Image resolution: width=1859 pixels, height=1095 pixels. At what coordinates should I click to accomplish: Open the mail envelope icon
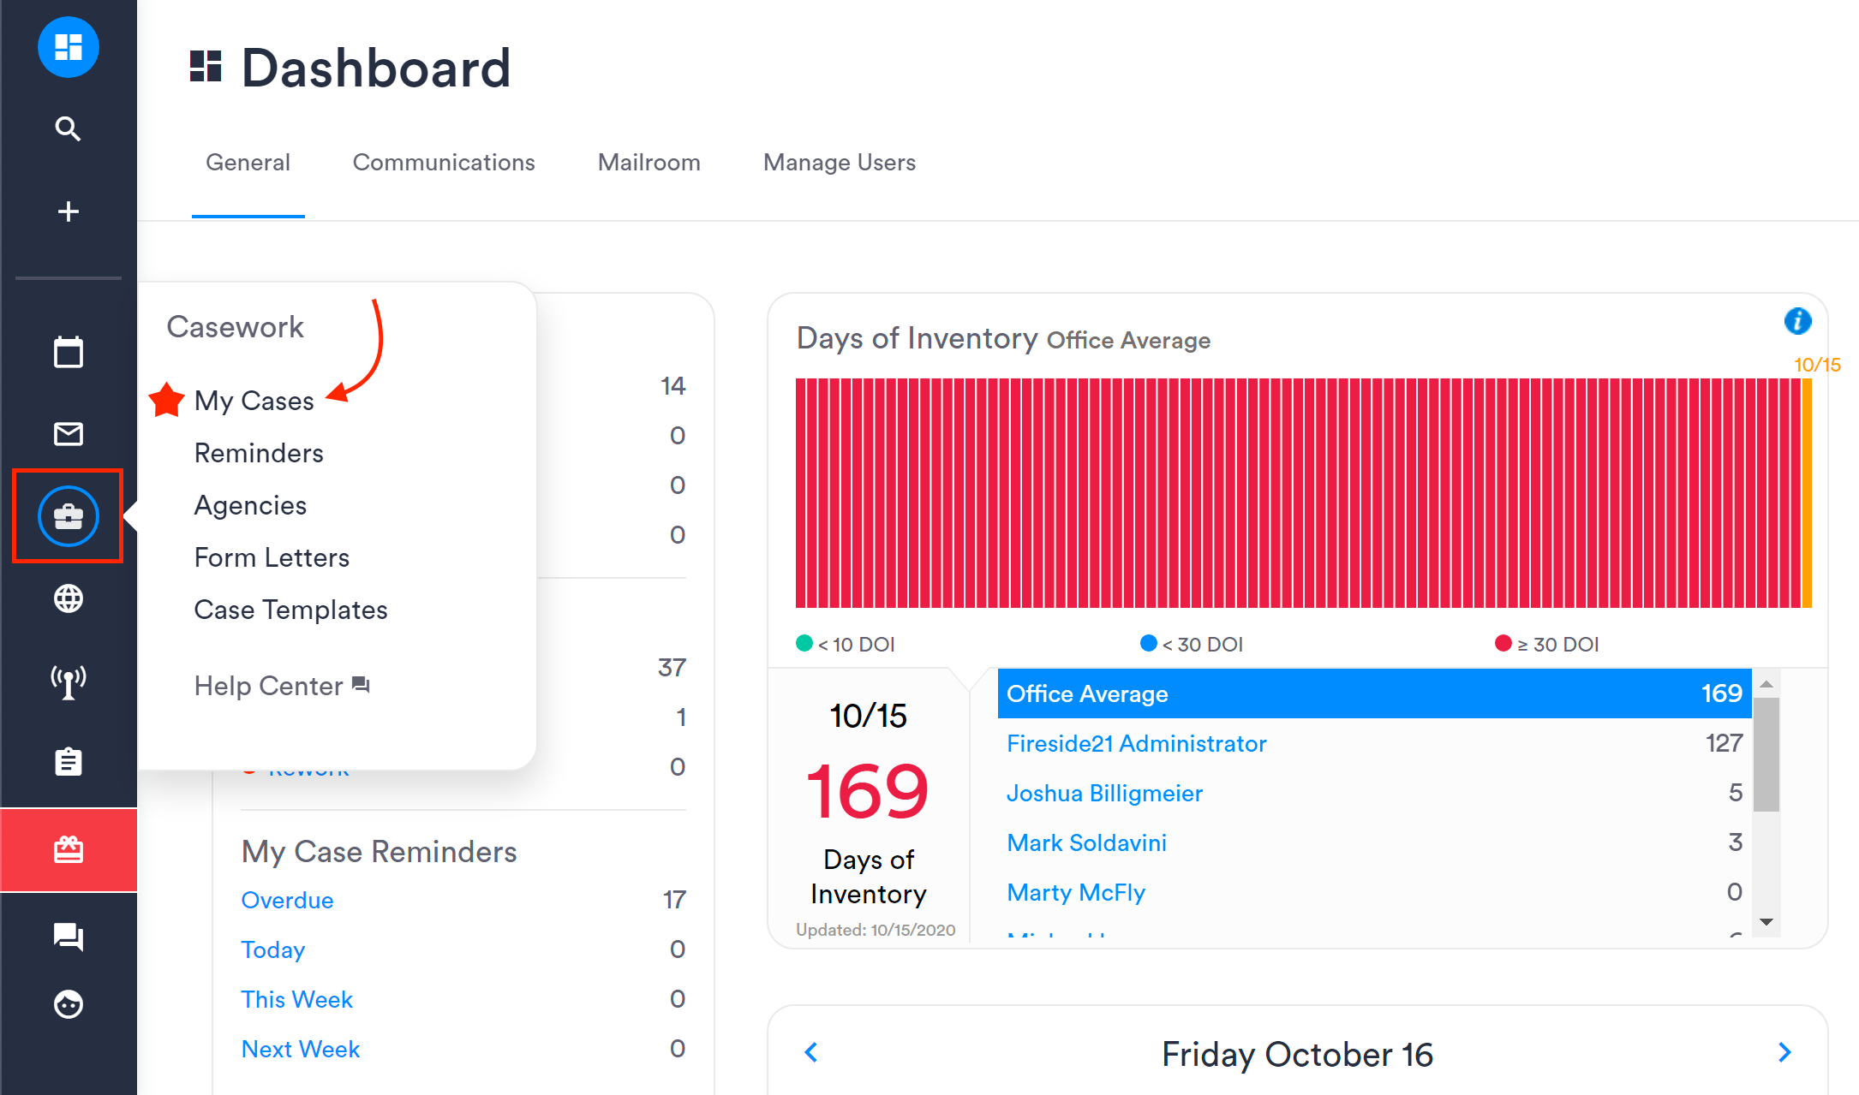click(x=68, y=434)
